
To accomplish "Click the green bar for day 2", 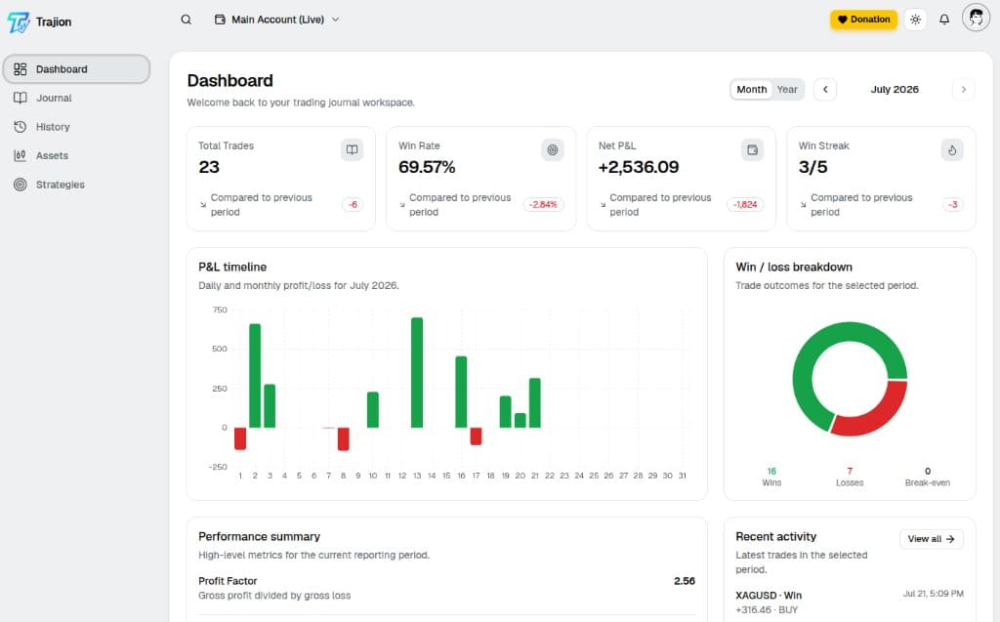I will [x=255, y=376].
